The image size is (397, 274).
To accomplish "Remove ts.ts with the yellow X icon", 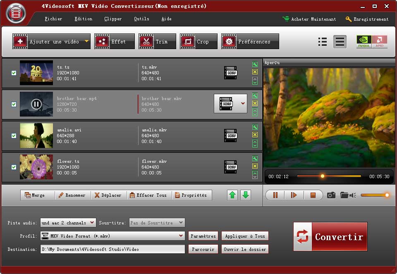I will [255, 72].
